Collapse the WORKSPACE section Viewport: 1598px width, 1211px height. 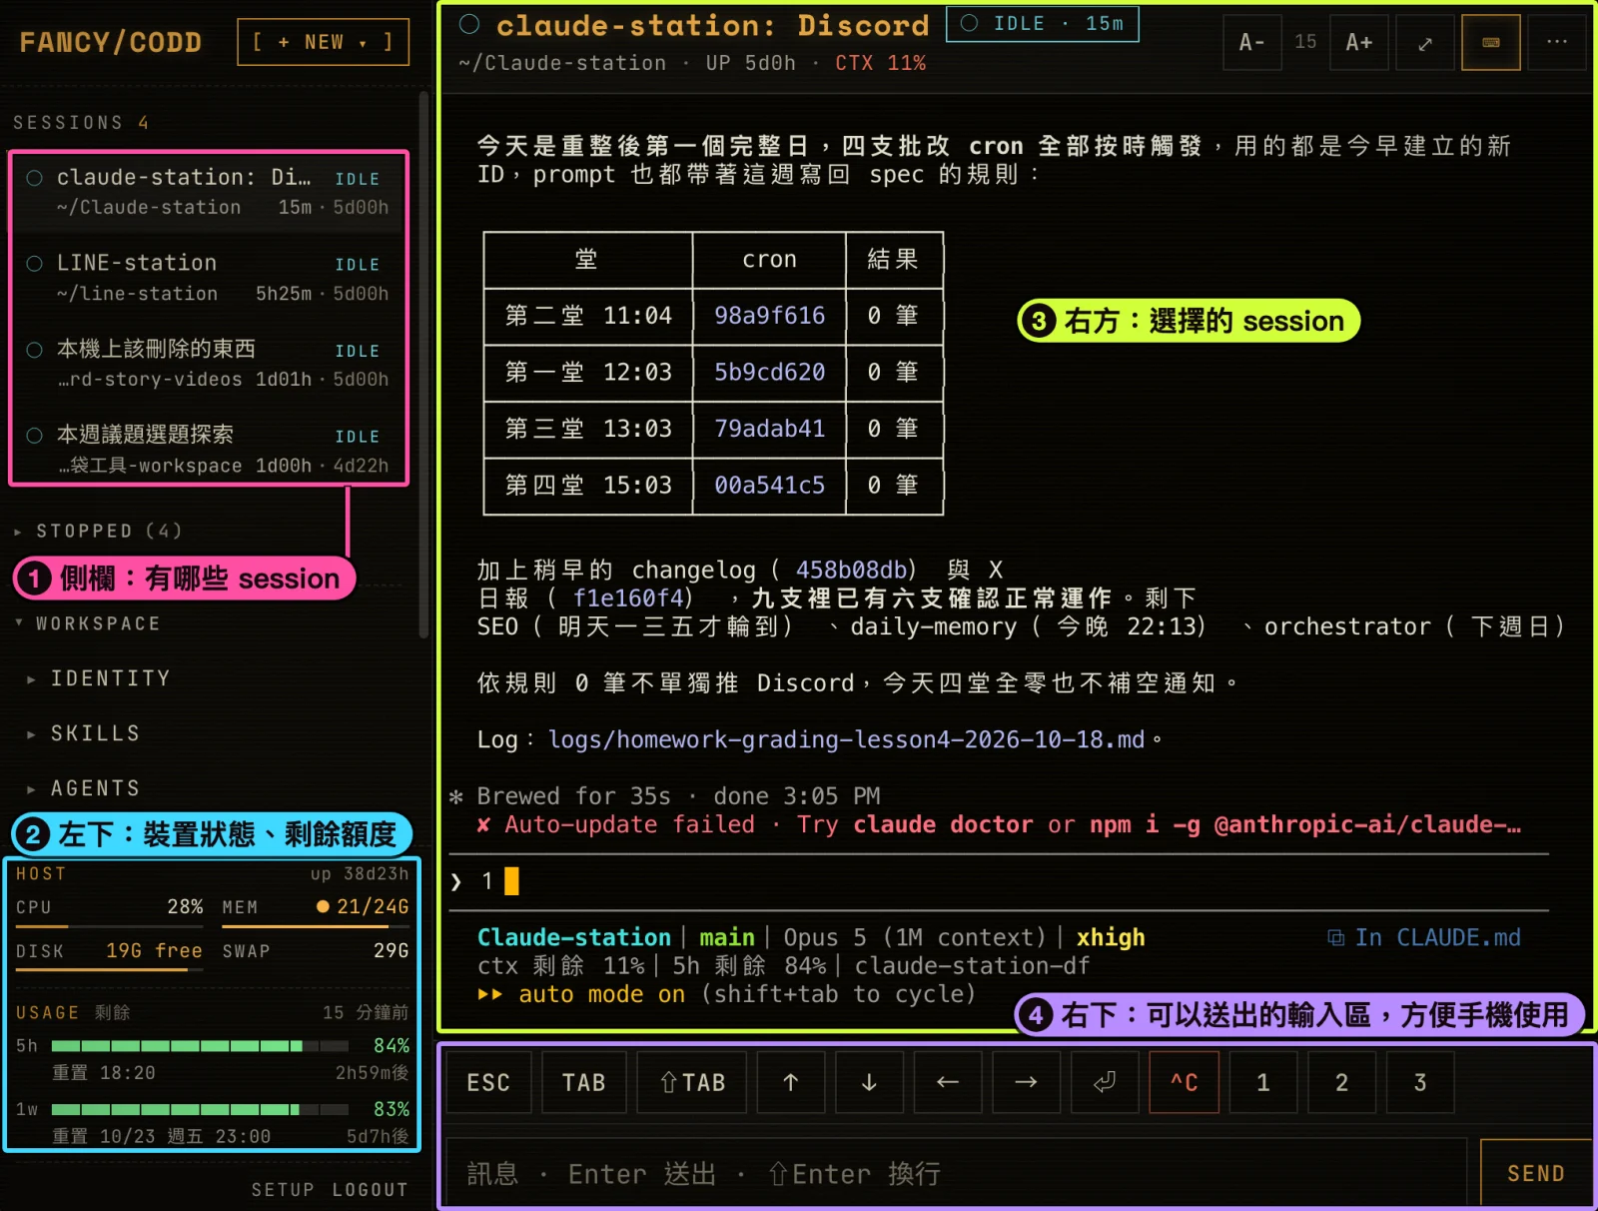click(88, 623)
